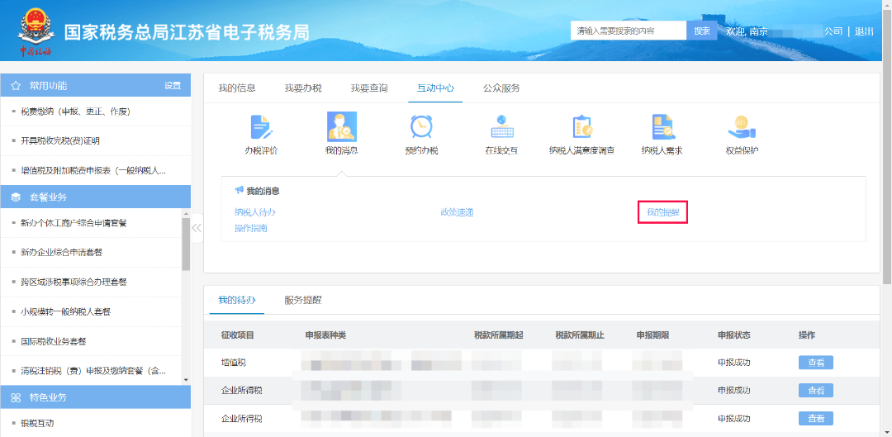Open 纳税人满意度调查 icon
892x437 pixels.
(581, 127)
